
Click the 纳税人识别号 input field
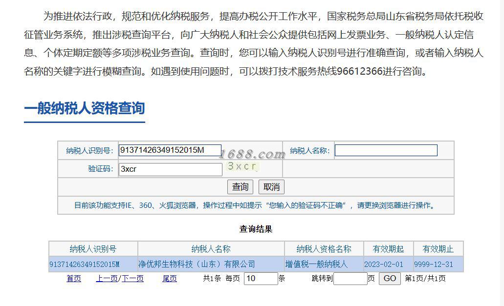(170, 150)
